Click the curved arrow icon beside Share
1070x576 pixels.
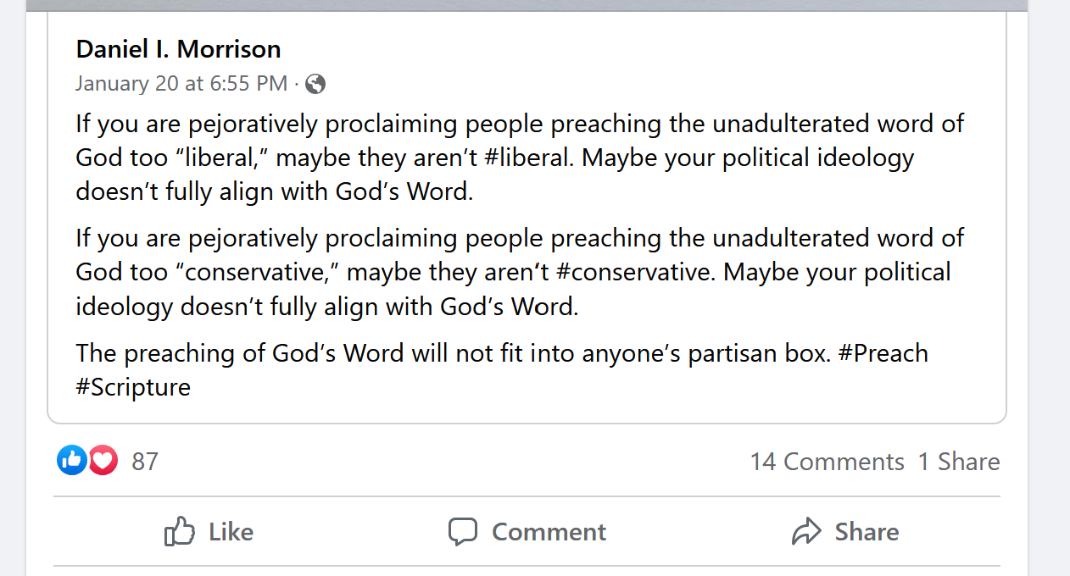806,532
